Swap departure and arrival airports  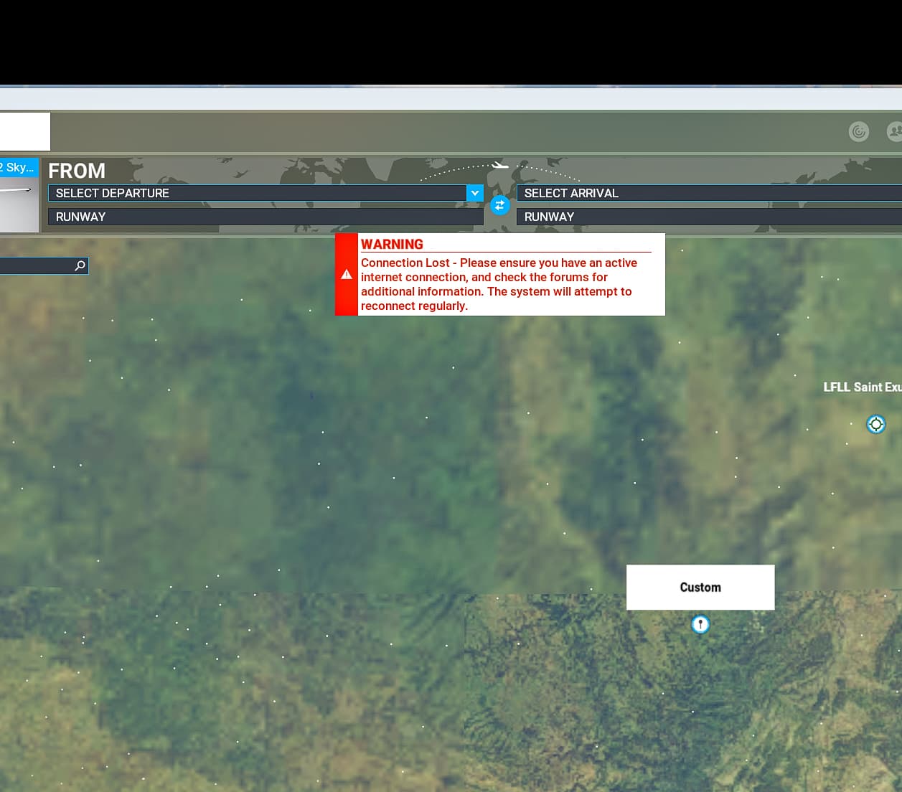pyautogui.click(x=500, y=205)
